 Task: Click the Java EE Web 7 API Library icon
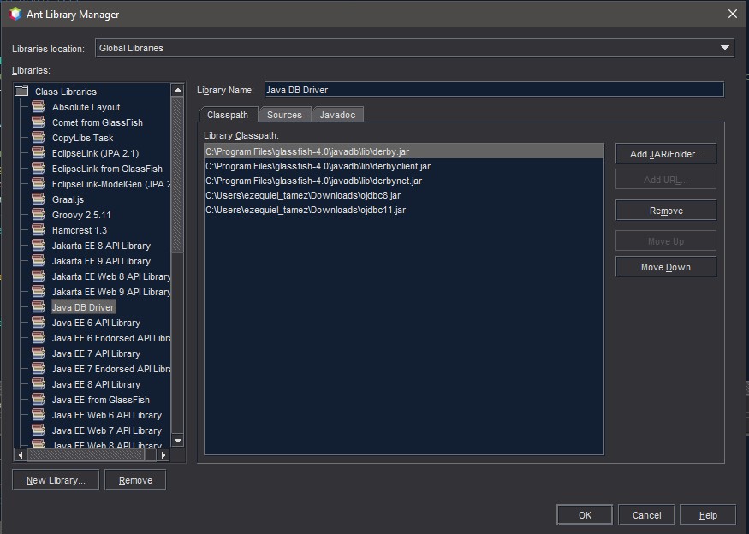tap(39, 430)
